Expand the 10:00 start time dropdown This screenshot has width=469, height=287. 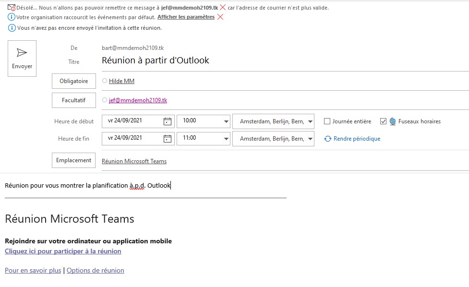[226, 121]
